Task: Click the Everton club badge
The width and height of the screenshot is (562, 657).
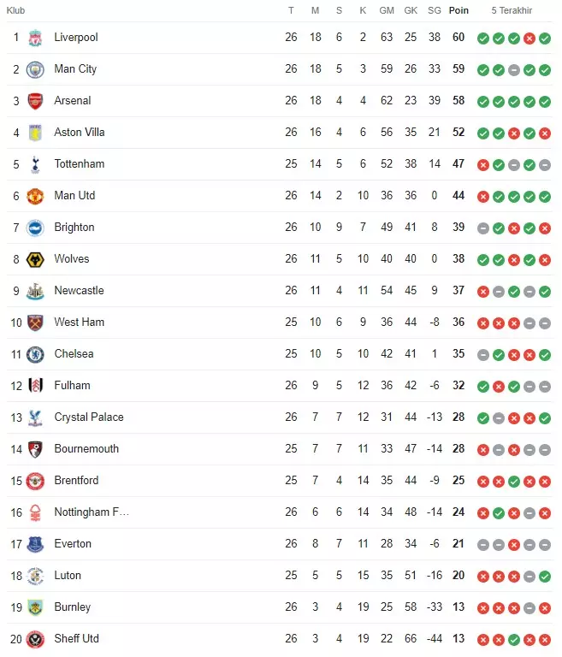Action: pos(35,544)
